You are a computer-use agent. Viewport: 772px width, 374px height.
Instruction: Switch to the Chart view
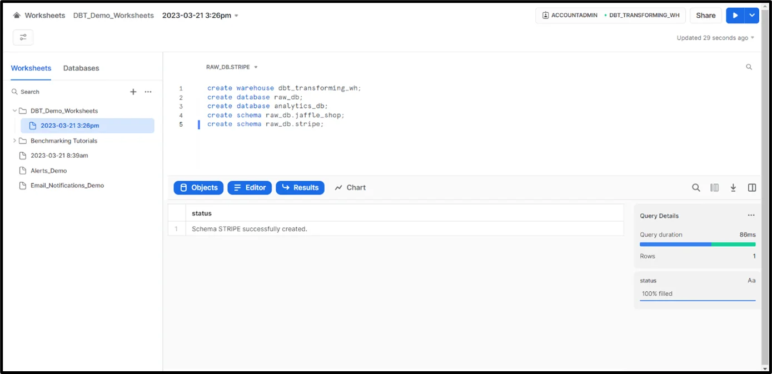[x=350, y=188]
